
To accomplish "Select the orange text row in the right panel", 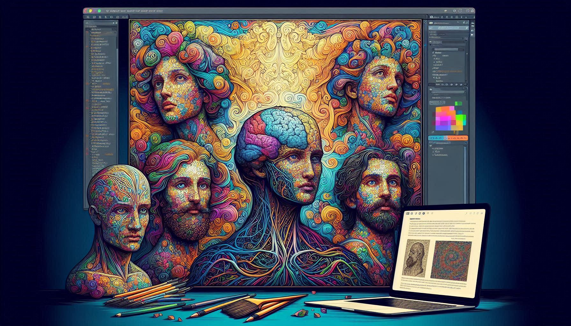I will pos(449,71).
